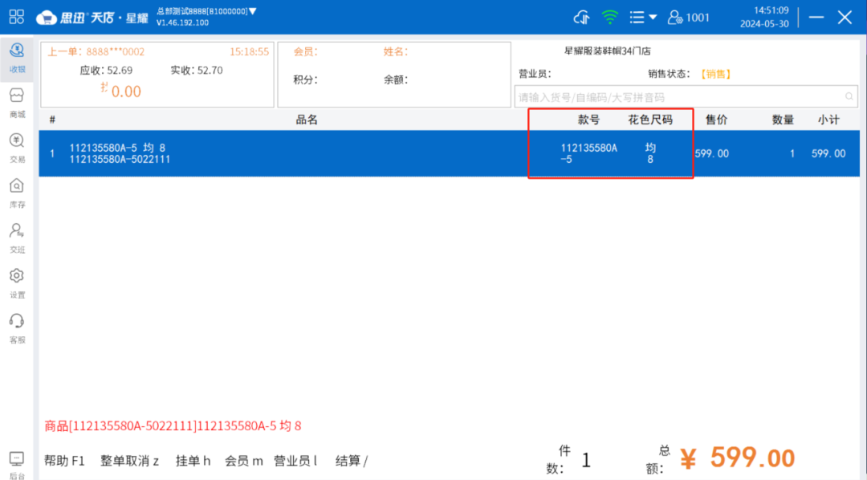Click the cloud sync status icon
This screenshot has width=867, height=480.
(x=581, y=16)
